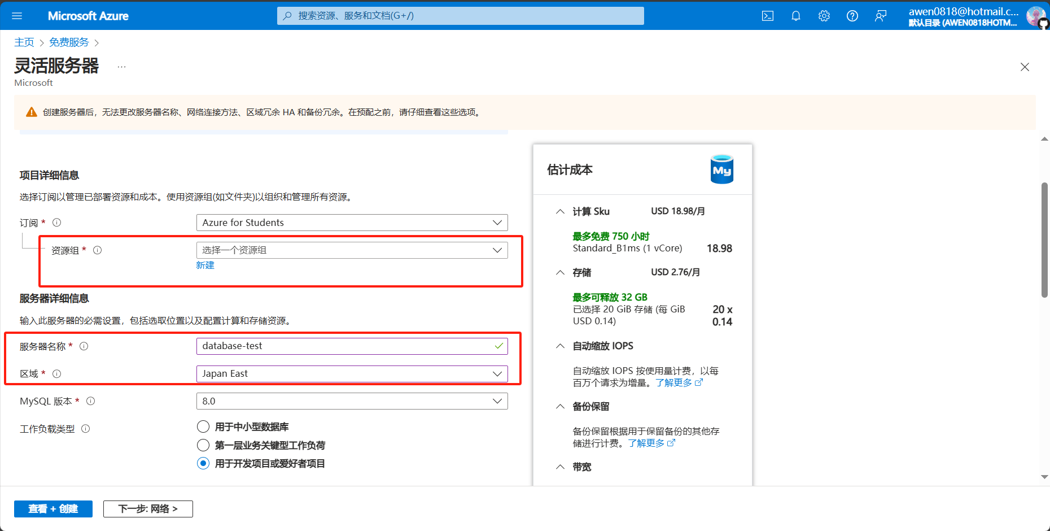Open the notifications bell
The image size is (1050, 531).
pos(796,16)
